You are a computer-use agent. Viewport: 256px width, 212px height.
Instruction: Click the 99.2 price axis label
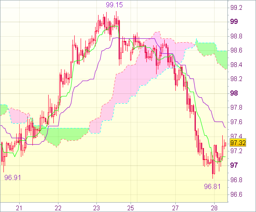[236, 8]
